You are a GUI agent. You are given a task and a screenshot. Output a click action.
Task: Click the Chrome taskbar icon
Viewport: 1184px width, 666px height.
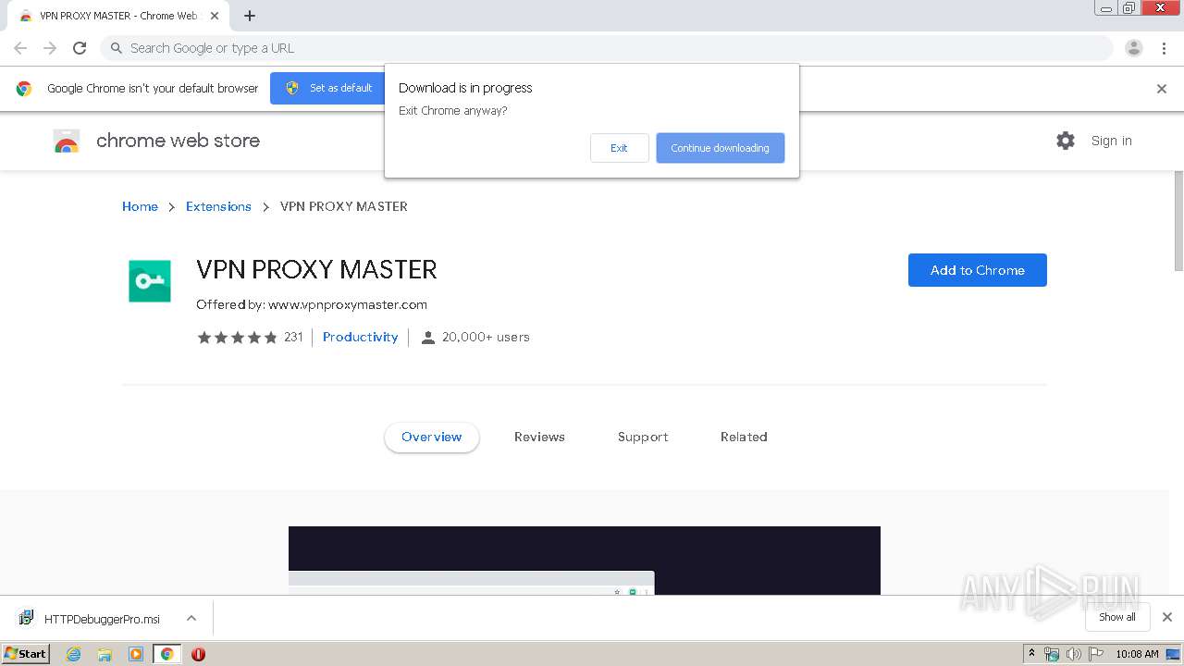point(166,654)
